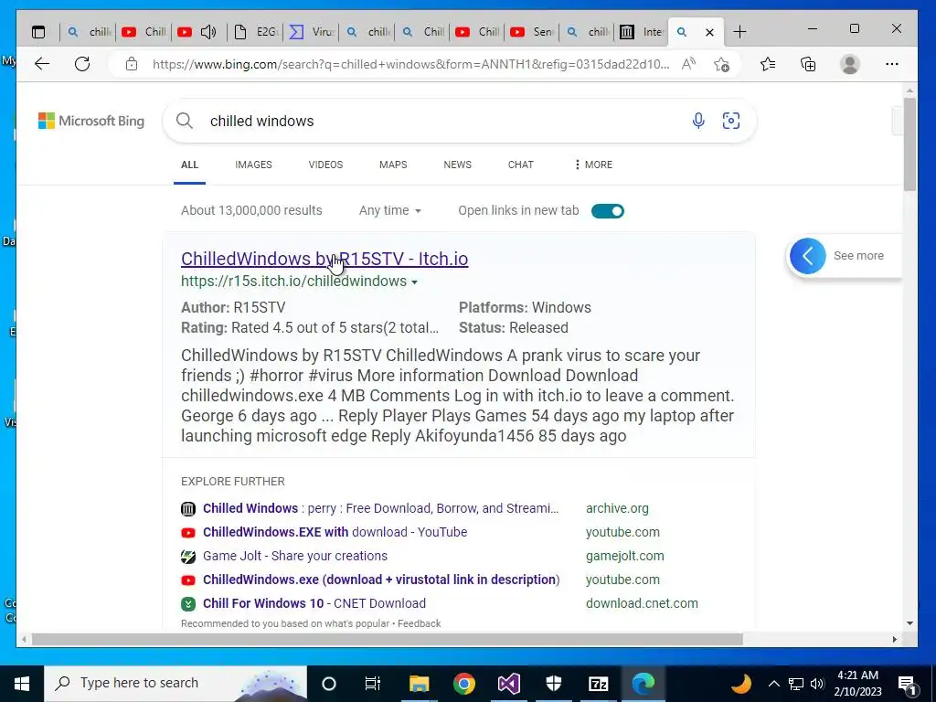View site information lock icon

click(132, 64)
